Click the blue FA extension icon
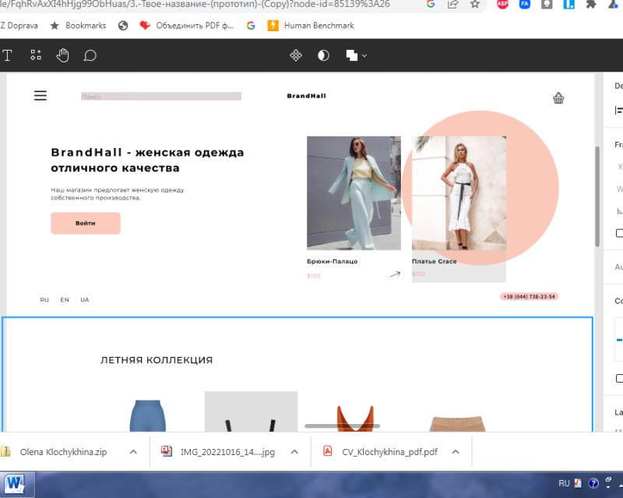This screenshot has width=623, height=498. coord(525,5)
